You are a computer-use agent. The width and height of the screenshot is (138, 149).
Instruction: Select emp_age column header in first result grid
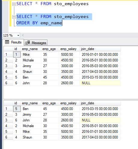(50, 49)
